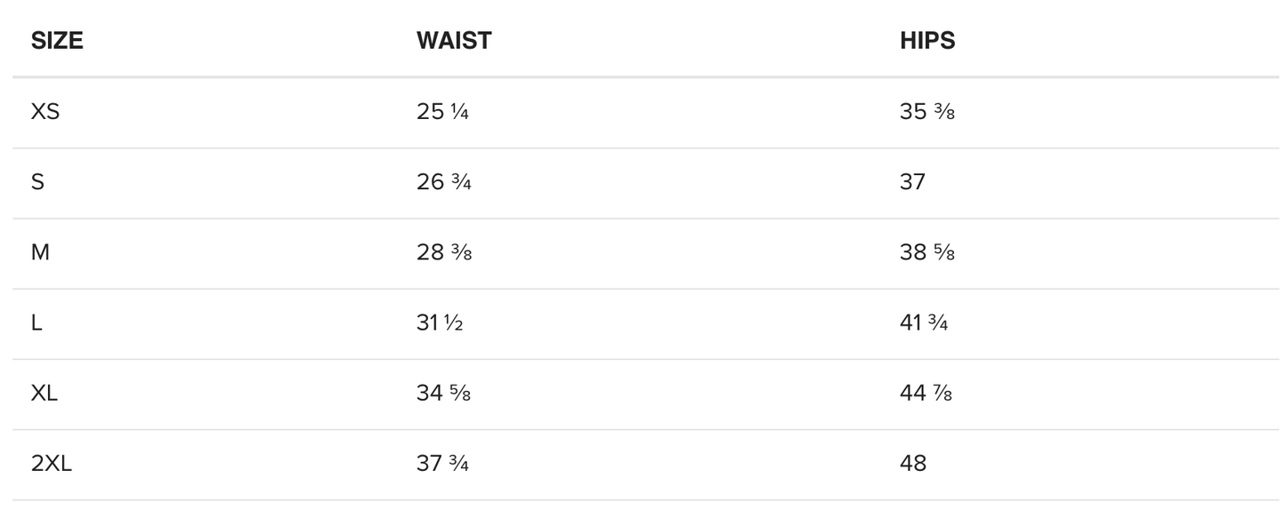Click the HIPS column header
The image size is (1286, 518).
coord(927,41)
